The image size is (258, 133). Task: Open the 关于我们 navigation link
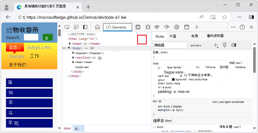17,65
